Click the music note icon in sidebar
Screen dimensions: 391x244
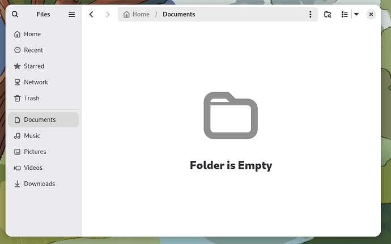[x=17, y=136]
